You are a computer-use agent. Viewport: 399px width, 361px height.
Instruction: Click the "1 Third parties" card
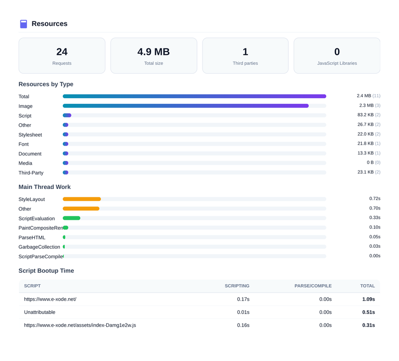coord(245,55)
